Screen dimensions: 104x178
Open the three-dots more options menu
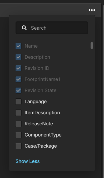click(92, 10)
